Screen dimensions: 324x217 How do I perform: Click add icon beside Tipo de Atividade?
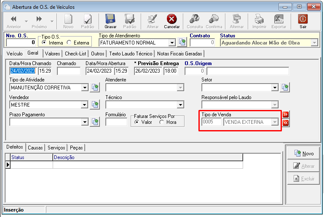[95, 87]
